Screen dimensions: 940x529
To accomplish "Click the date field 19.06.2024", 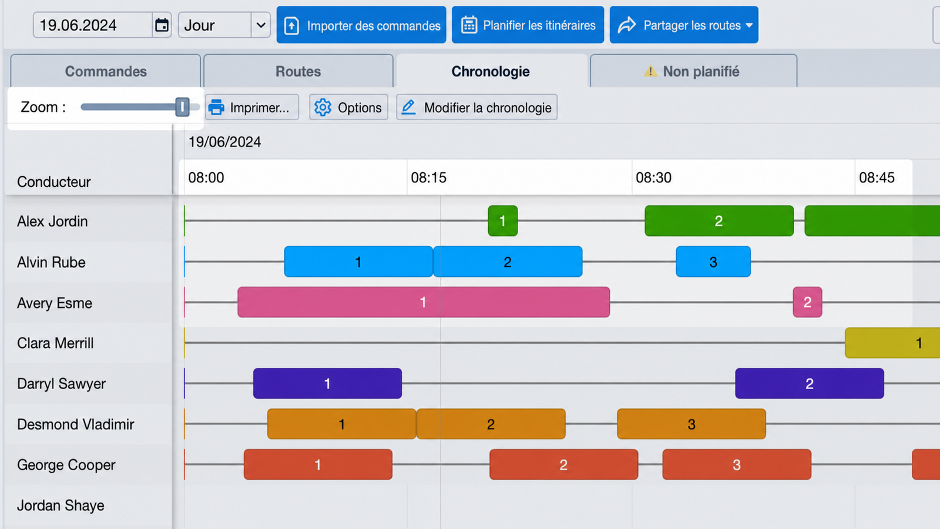I will 93,25.
